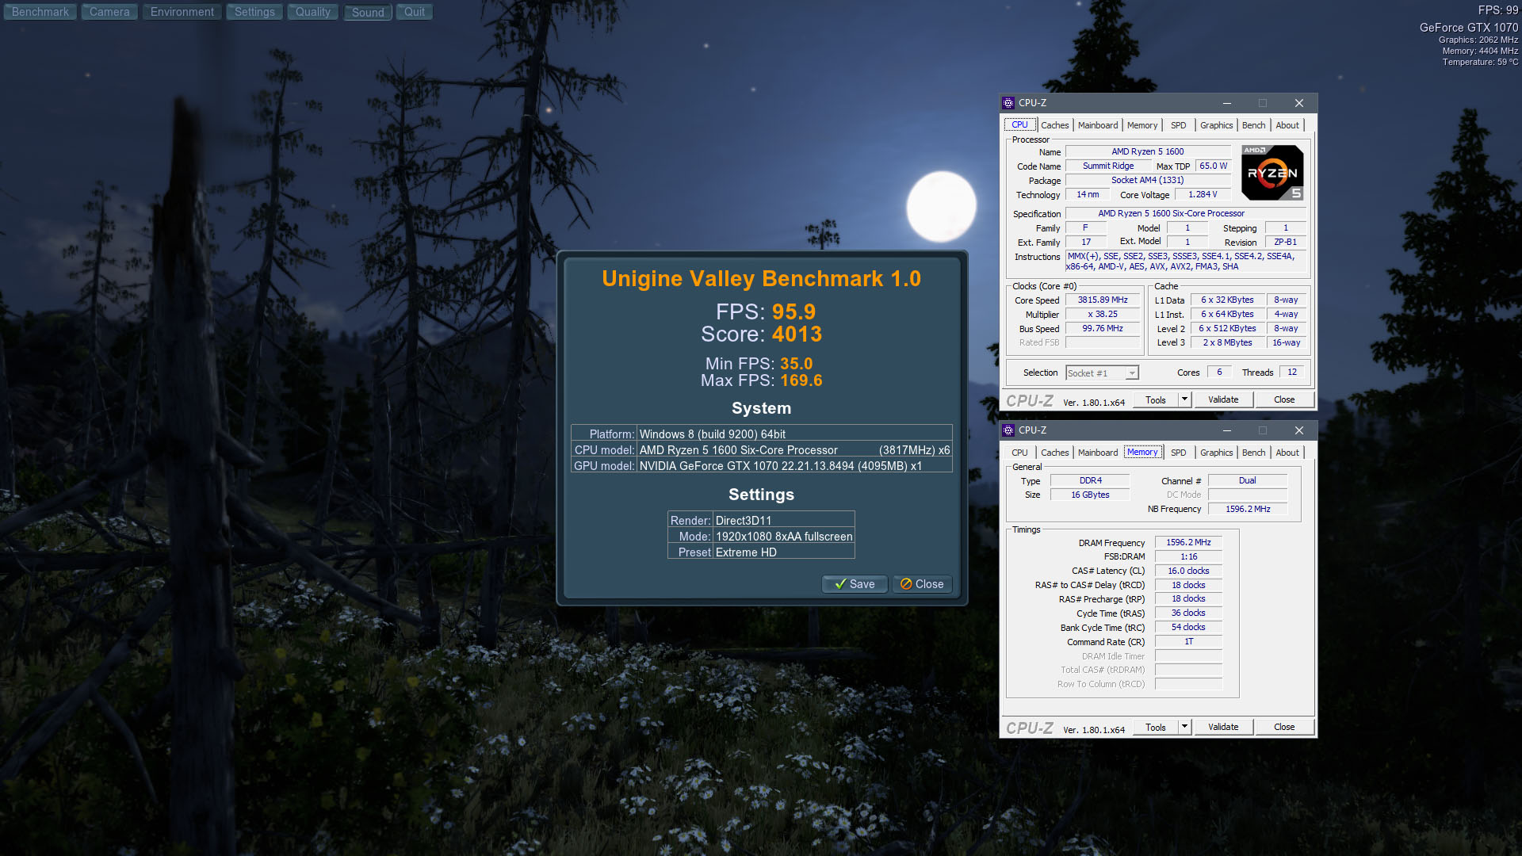The height and width of the screenshot is (856, 1522).
Task: Click Tools button in bottom CPU-Z window
Action: (1156, 728)
